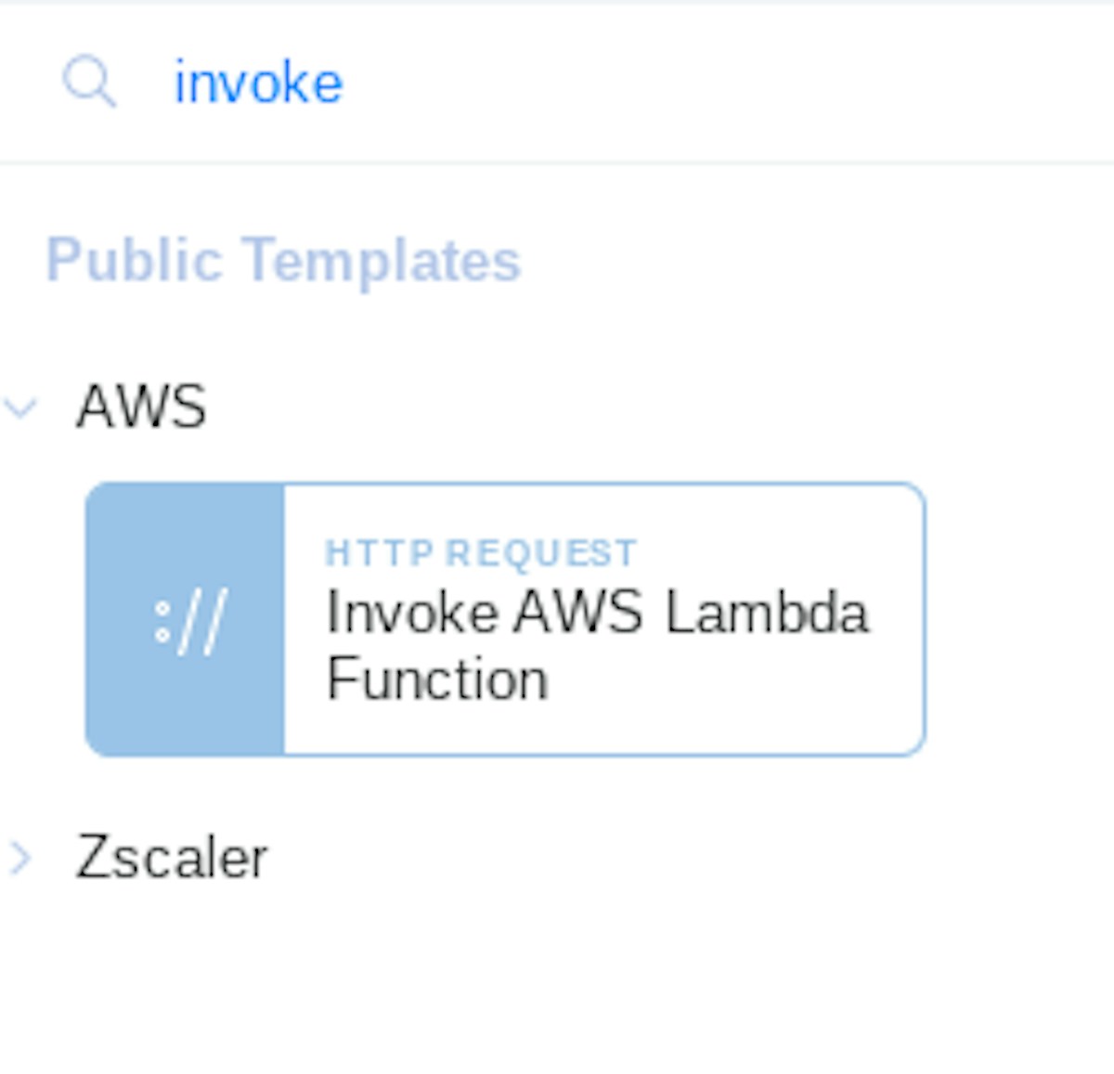This screenshot has width=1114, height=1074.
Task: Click the word "Public" in the section heading
Action: click(134, 260)
